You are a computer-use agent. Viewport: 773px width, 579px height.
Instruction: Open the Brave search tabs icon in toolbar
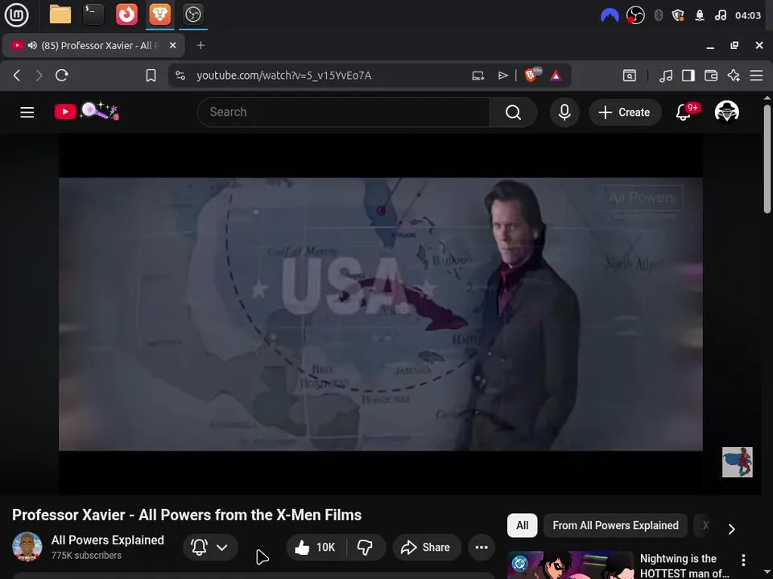(x=630, y=76)
